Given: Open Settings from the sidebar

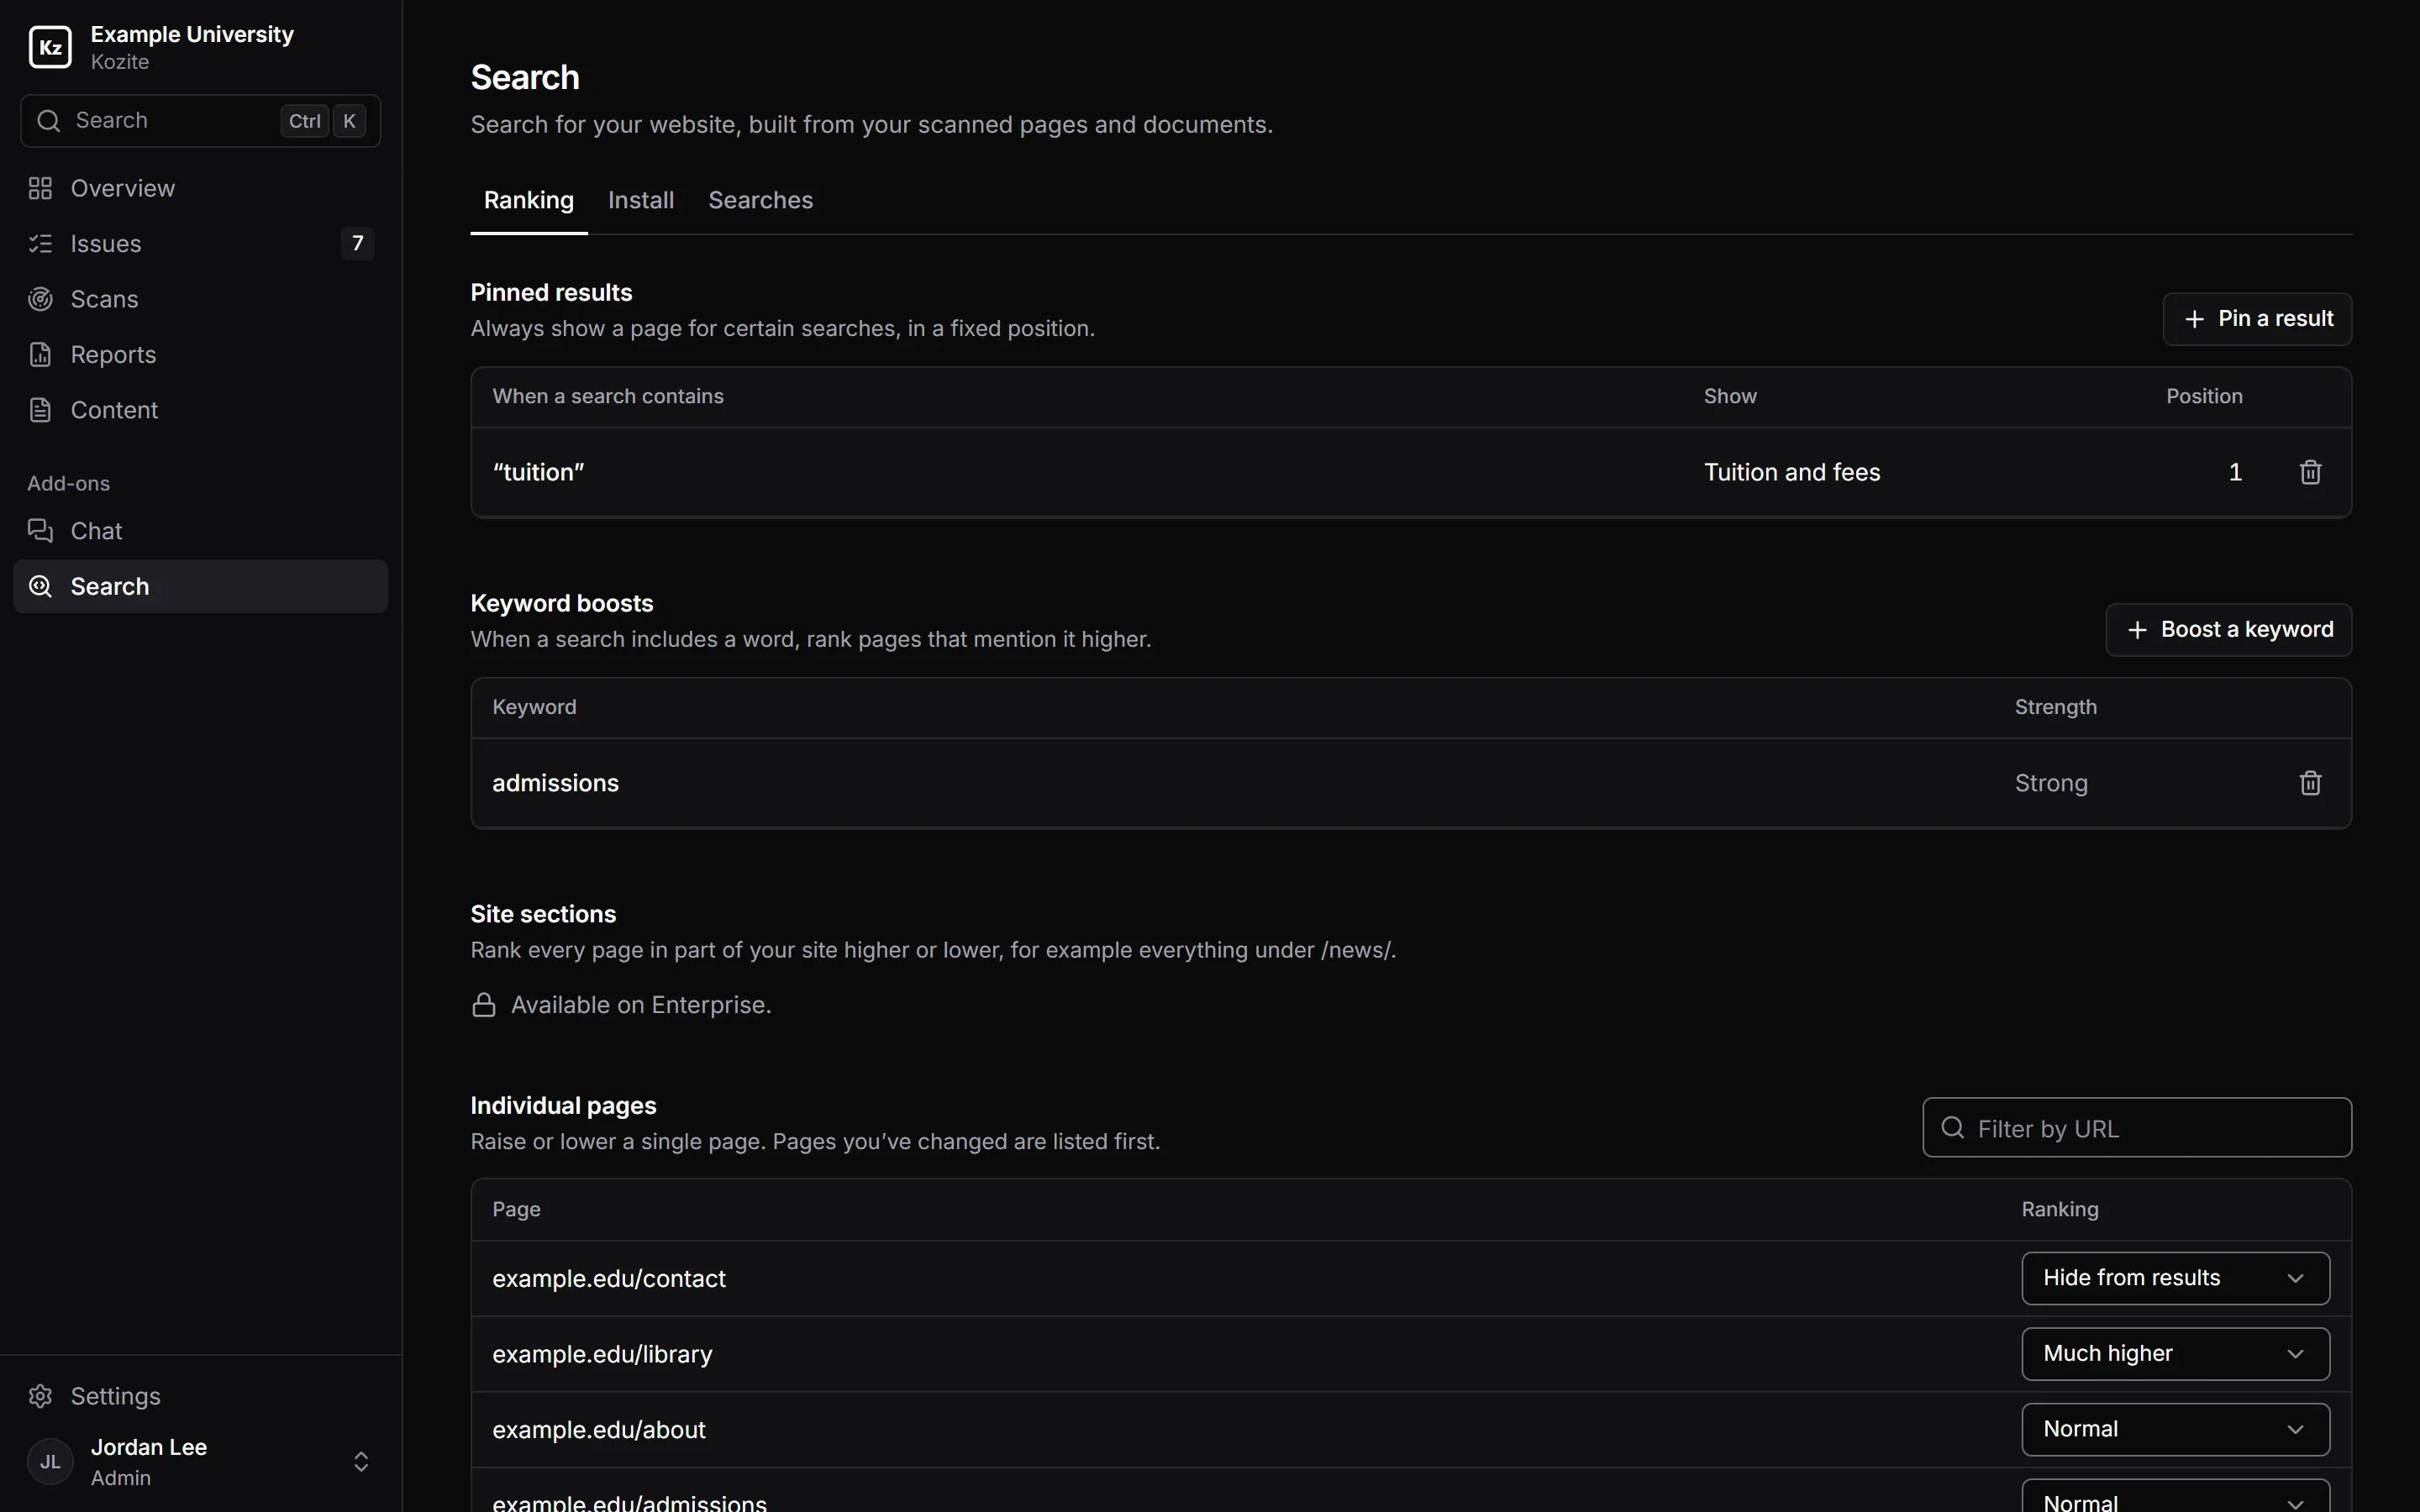Looking at the screenshot, I should (x=200, y=1396).
